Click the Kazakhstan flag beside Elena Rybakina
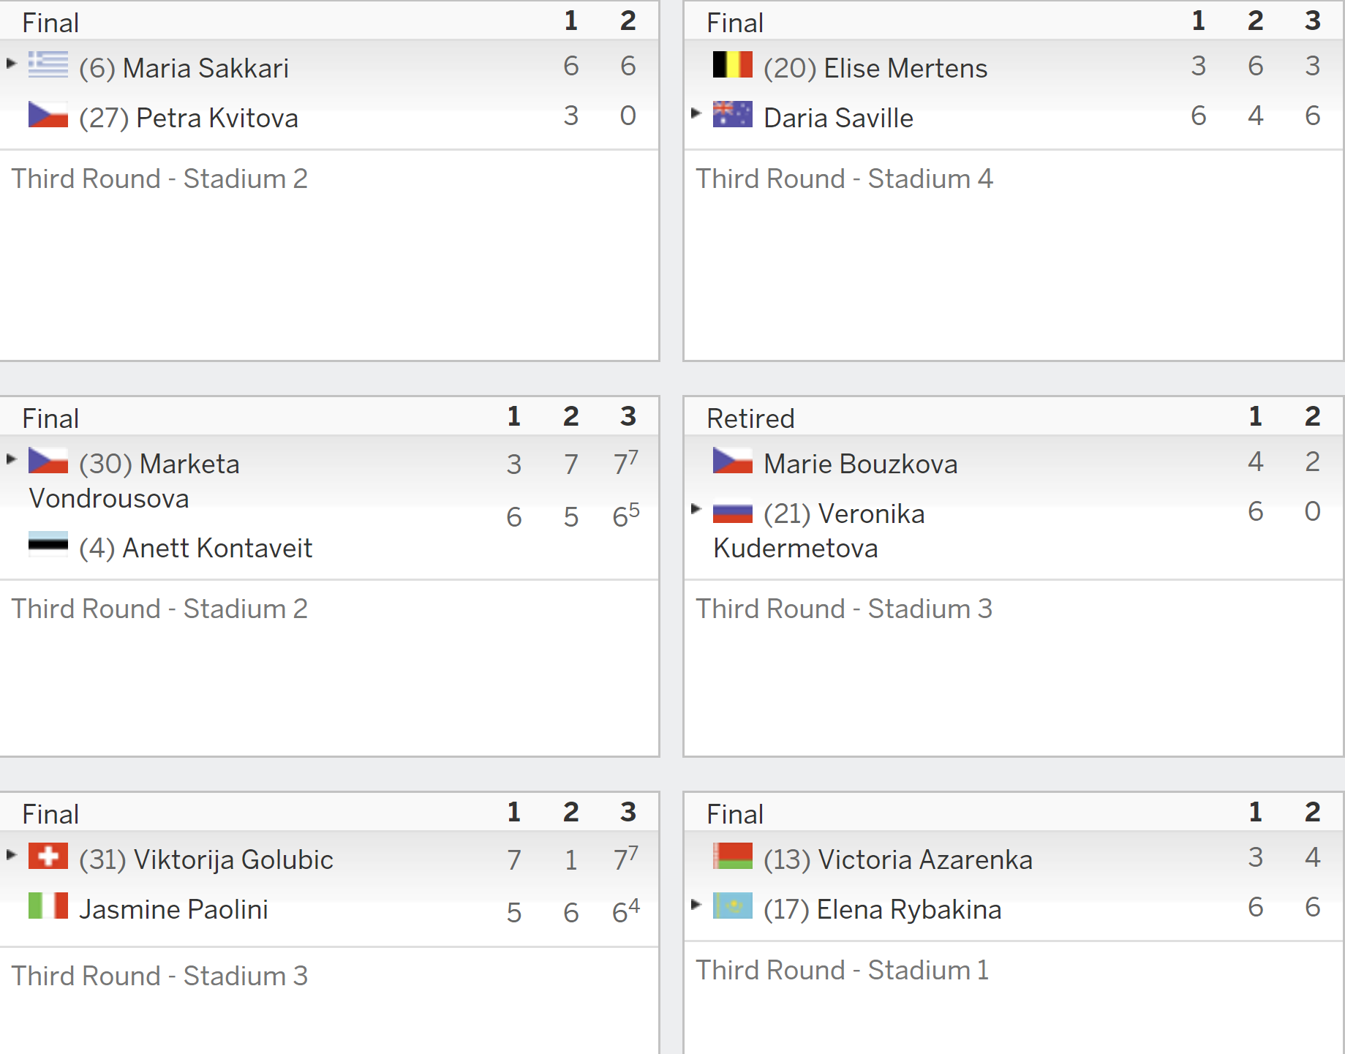 (x=733, y=906)
